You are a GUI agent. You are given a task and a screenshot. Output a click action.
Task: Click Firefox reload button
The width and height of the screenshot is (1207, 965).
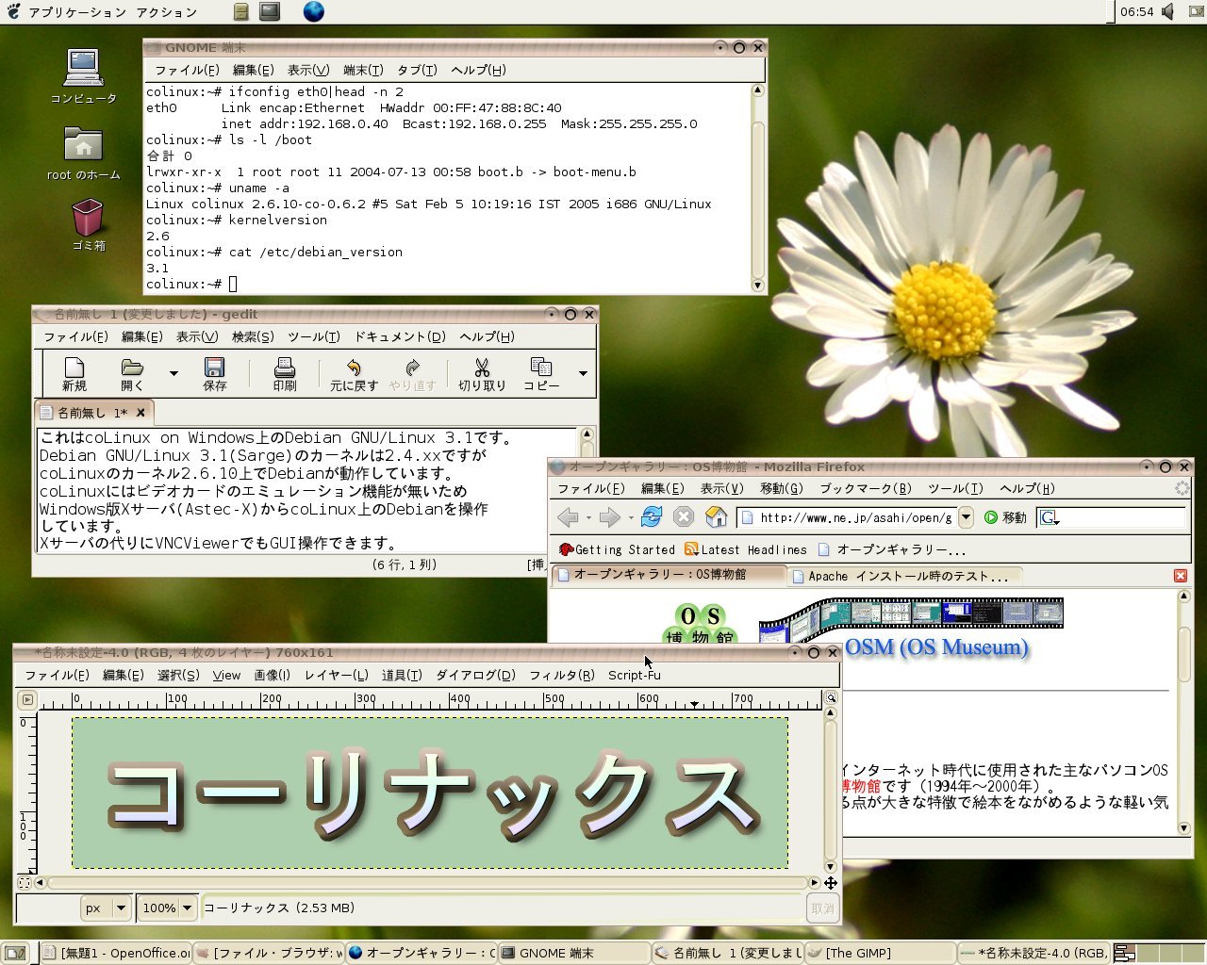[x=652, y=516]
